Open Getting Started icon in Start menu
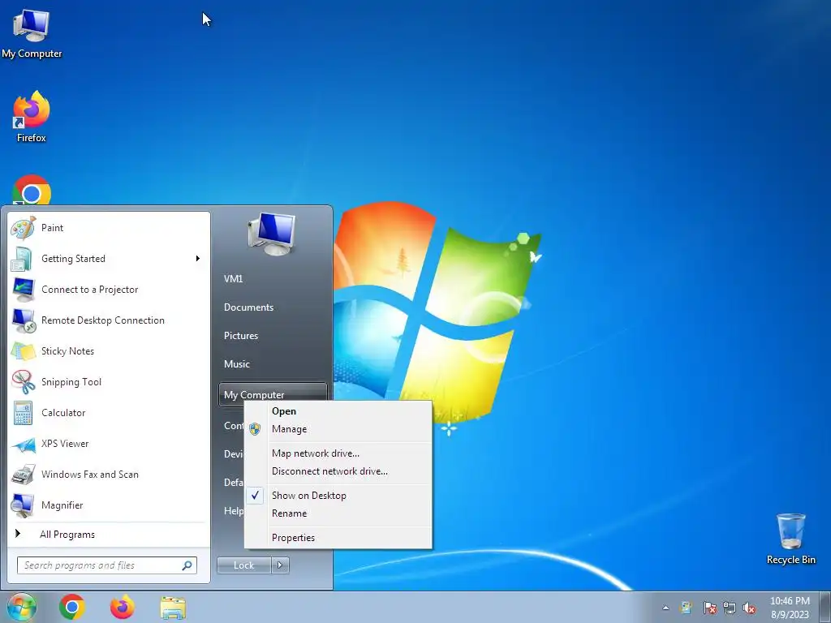Image resolution: width=831 pixels, height=623 pixels. [x=23, y=259]
